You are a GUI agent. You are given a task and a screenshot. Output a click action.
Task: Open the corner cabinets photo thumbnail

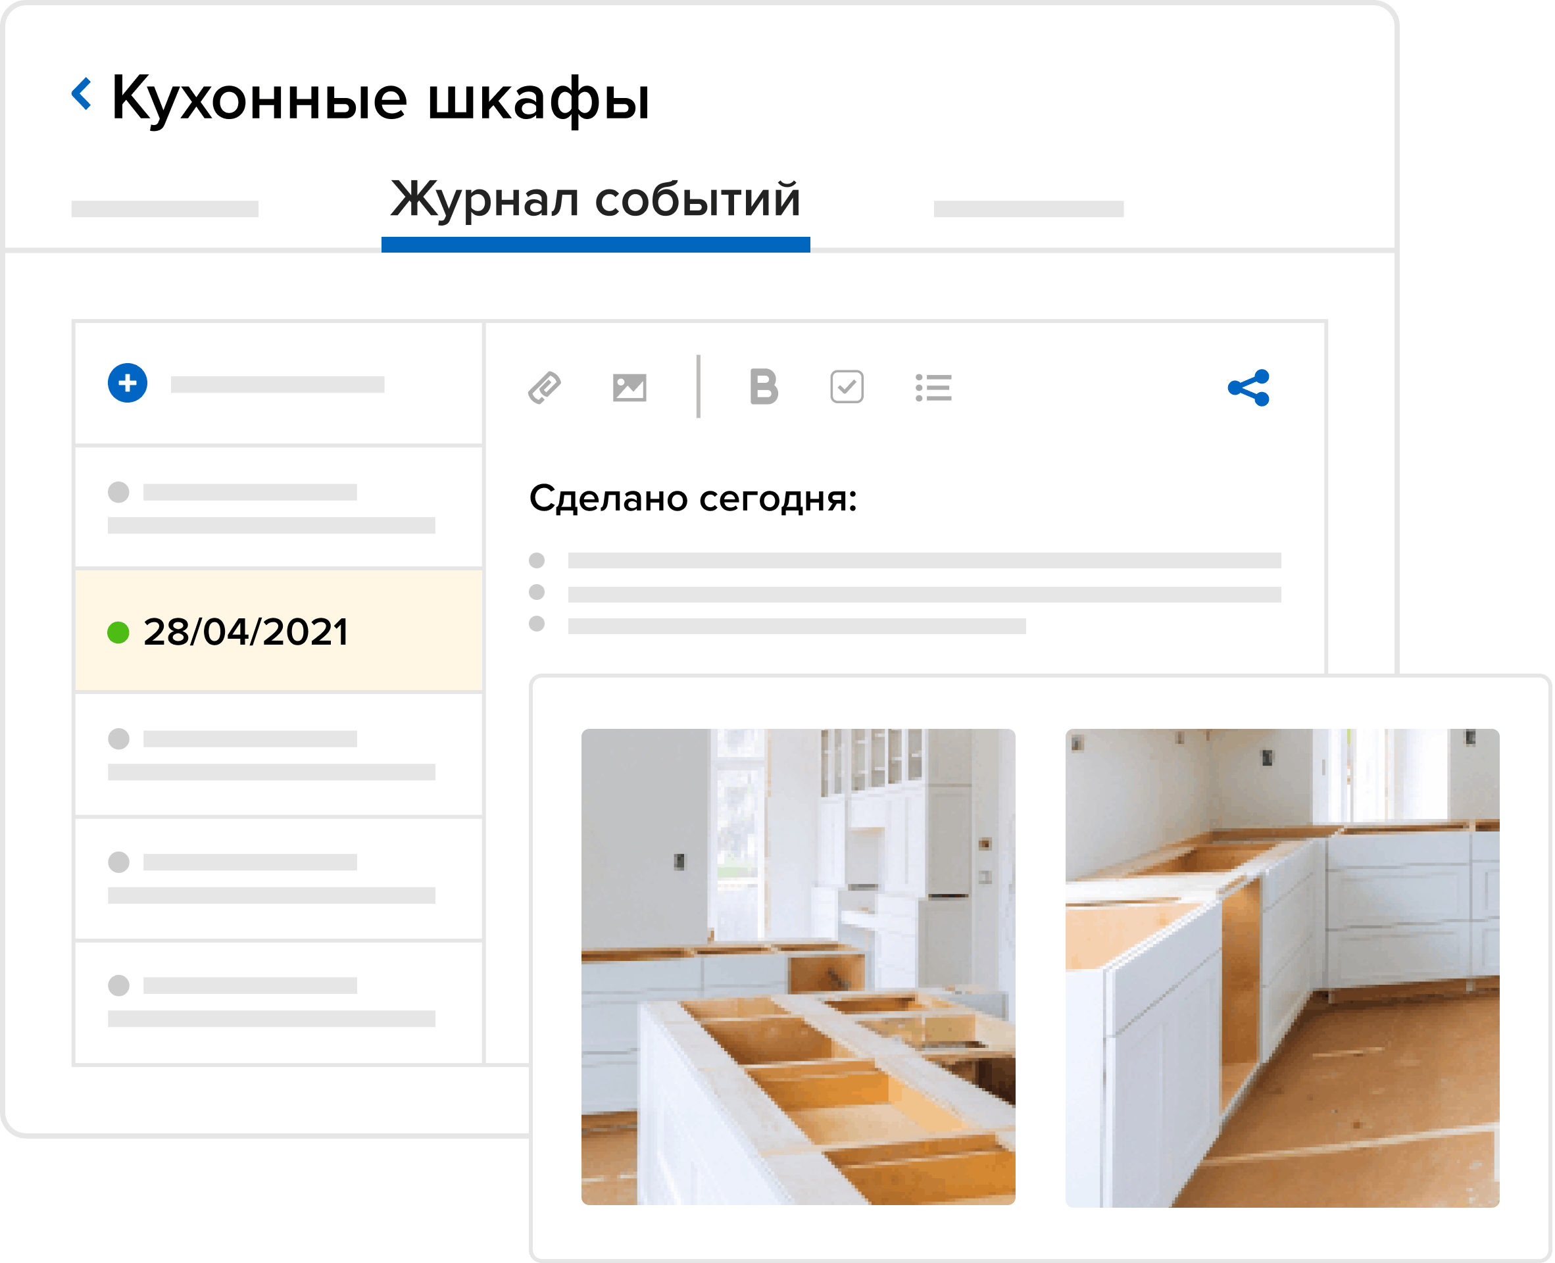point(1283,968)
